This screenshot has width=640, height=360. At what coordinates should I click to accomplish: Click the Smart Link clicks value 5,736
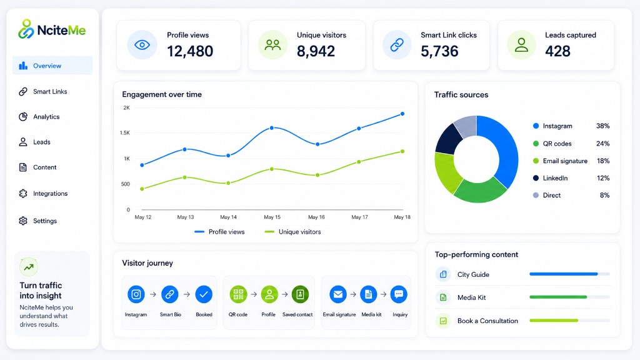(439, 51)
